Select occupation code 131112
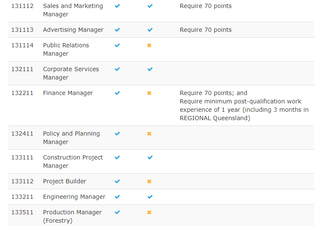This screenshot has height=226, width=323. coord(22,6)
